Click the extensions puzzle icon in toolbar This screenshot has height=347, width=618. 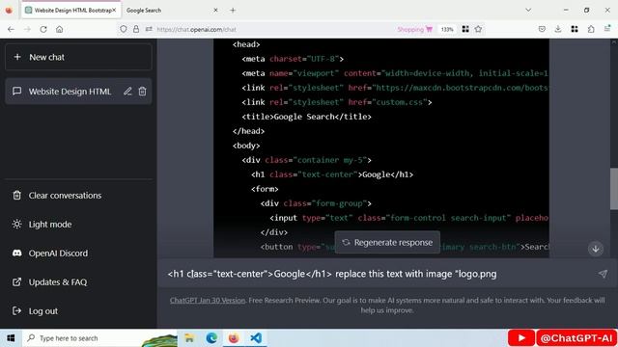click(x=591, y=29)
